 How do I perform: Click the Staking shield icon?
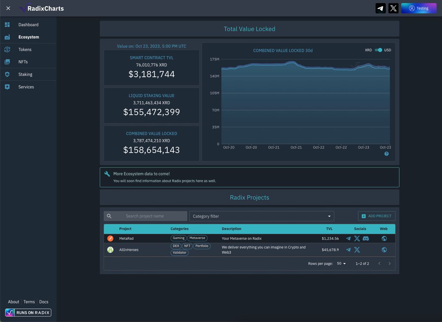(7, 74)
